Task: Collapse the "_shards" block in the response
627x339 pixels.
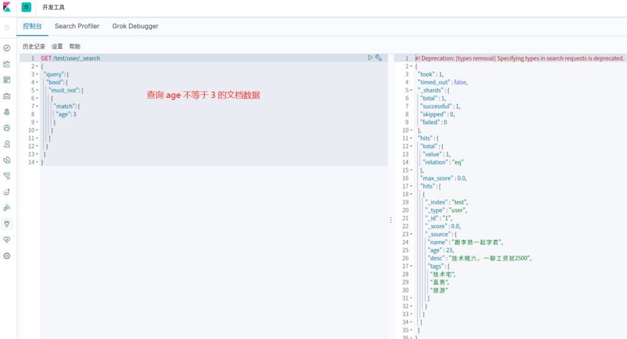Action: pyautogui.click(x=412, y=90)
